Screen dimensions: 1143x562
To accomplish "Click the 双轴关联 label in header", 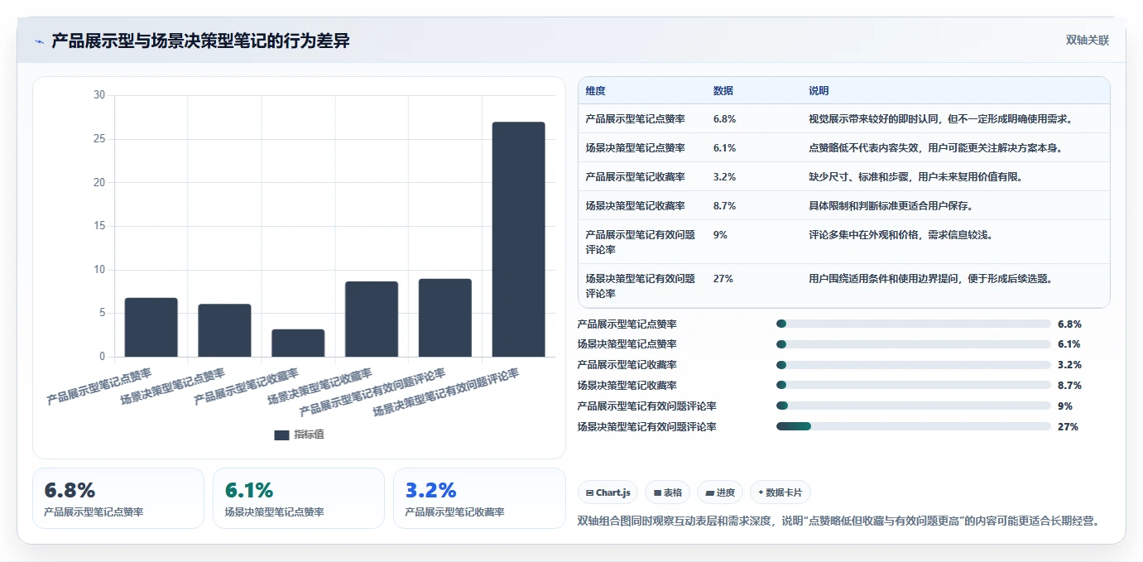I will coord(1088,40).
